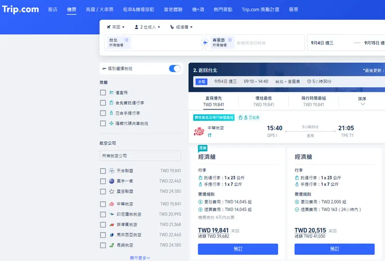The height and width of the screenshot is (261, 385).
Task: Click the 所有航空公司 search field
Action: point(140,156)
